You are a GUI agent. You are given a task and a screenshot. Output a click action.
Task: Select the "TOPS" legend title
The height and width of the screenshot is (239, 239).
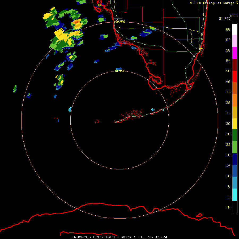click(x=233, y=16)
